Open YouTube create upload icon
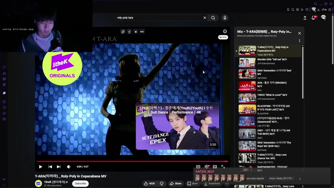This screenshot has width=334, height=188. [x=305, y=18]
